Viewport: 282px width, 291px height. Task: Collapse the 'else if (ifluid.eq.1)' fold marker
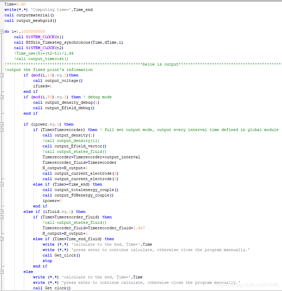[2, 212]
